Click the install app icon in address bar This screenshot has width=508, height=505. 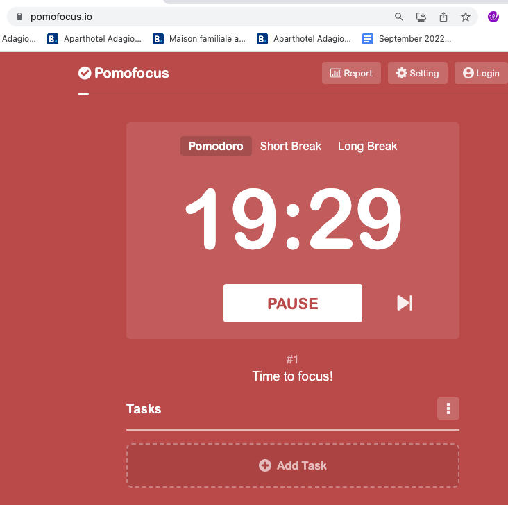pyautogui.click(x=421, y=17)
